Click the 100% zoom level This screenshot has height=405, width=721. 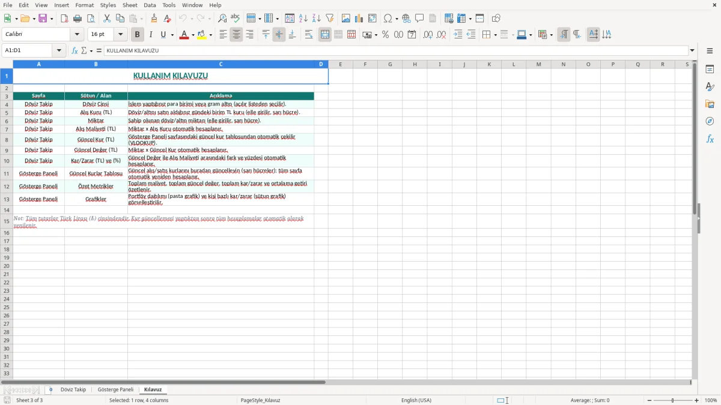click(711, 400)
